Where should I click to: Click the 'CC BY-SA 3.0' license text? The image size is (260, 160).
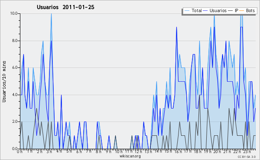click(x=247, y=157)
